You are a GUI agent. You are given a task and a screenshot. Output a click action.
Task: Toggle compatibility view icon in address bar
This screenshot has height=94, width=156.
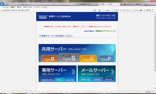(x=73, y=4)
